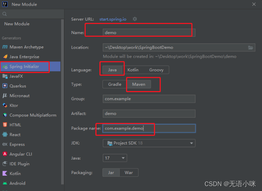This screenshot has height=191, width=262.
Task: Click the Package name field
Action: [149, 128]
